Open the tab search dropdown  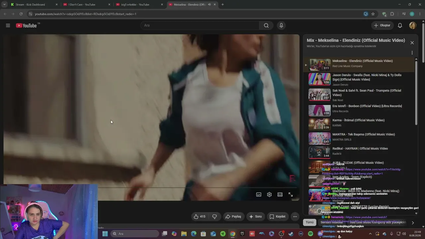pos(4,5)
